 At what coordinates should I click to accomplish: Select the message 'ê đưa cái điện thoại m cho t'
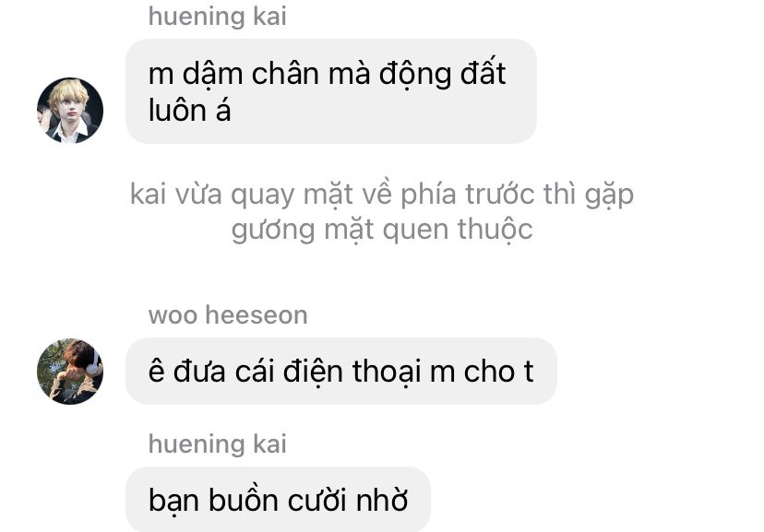341,371
